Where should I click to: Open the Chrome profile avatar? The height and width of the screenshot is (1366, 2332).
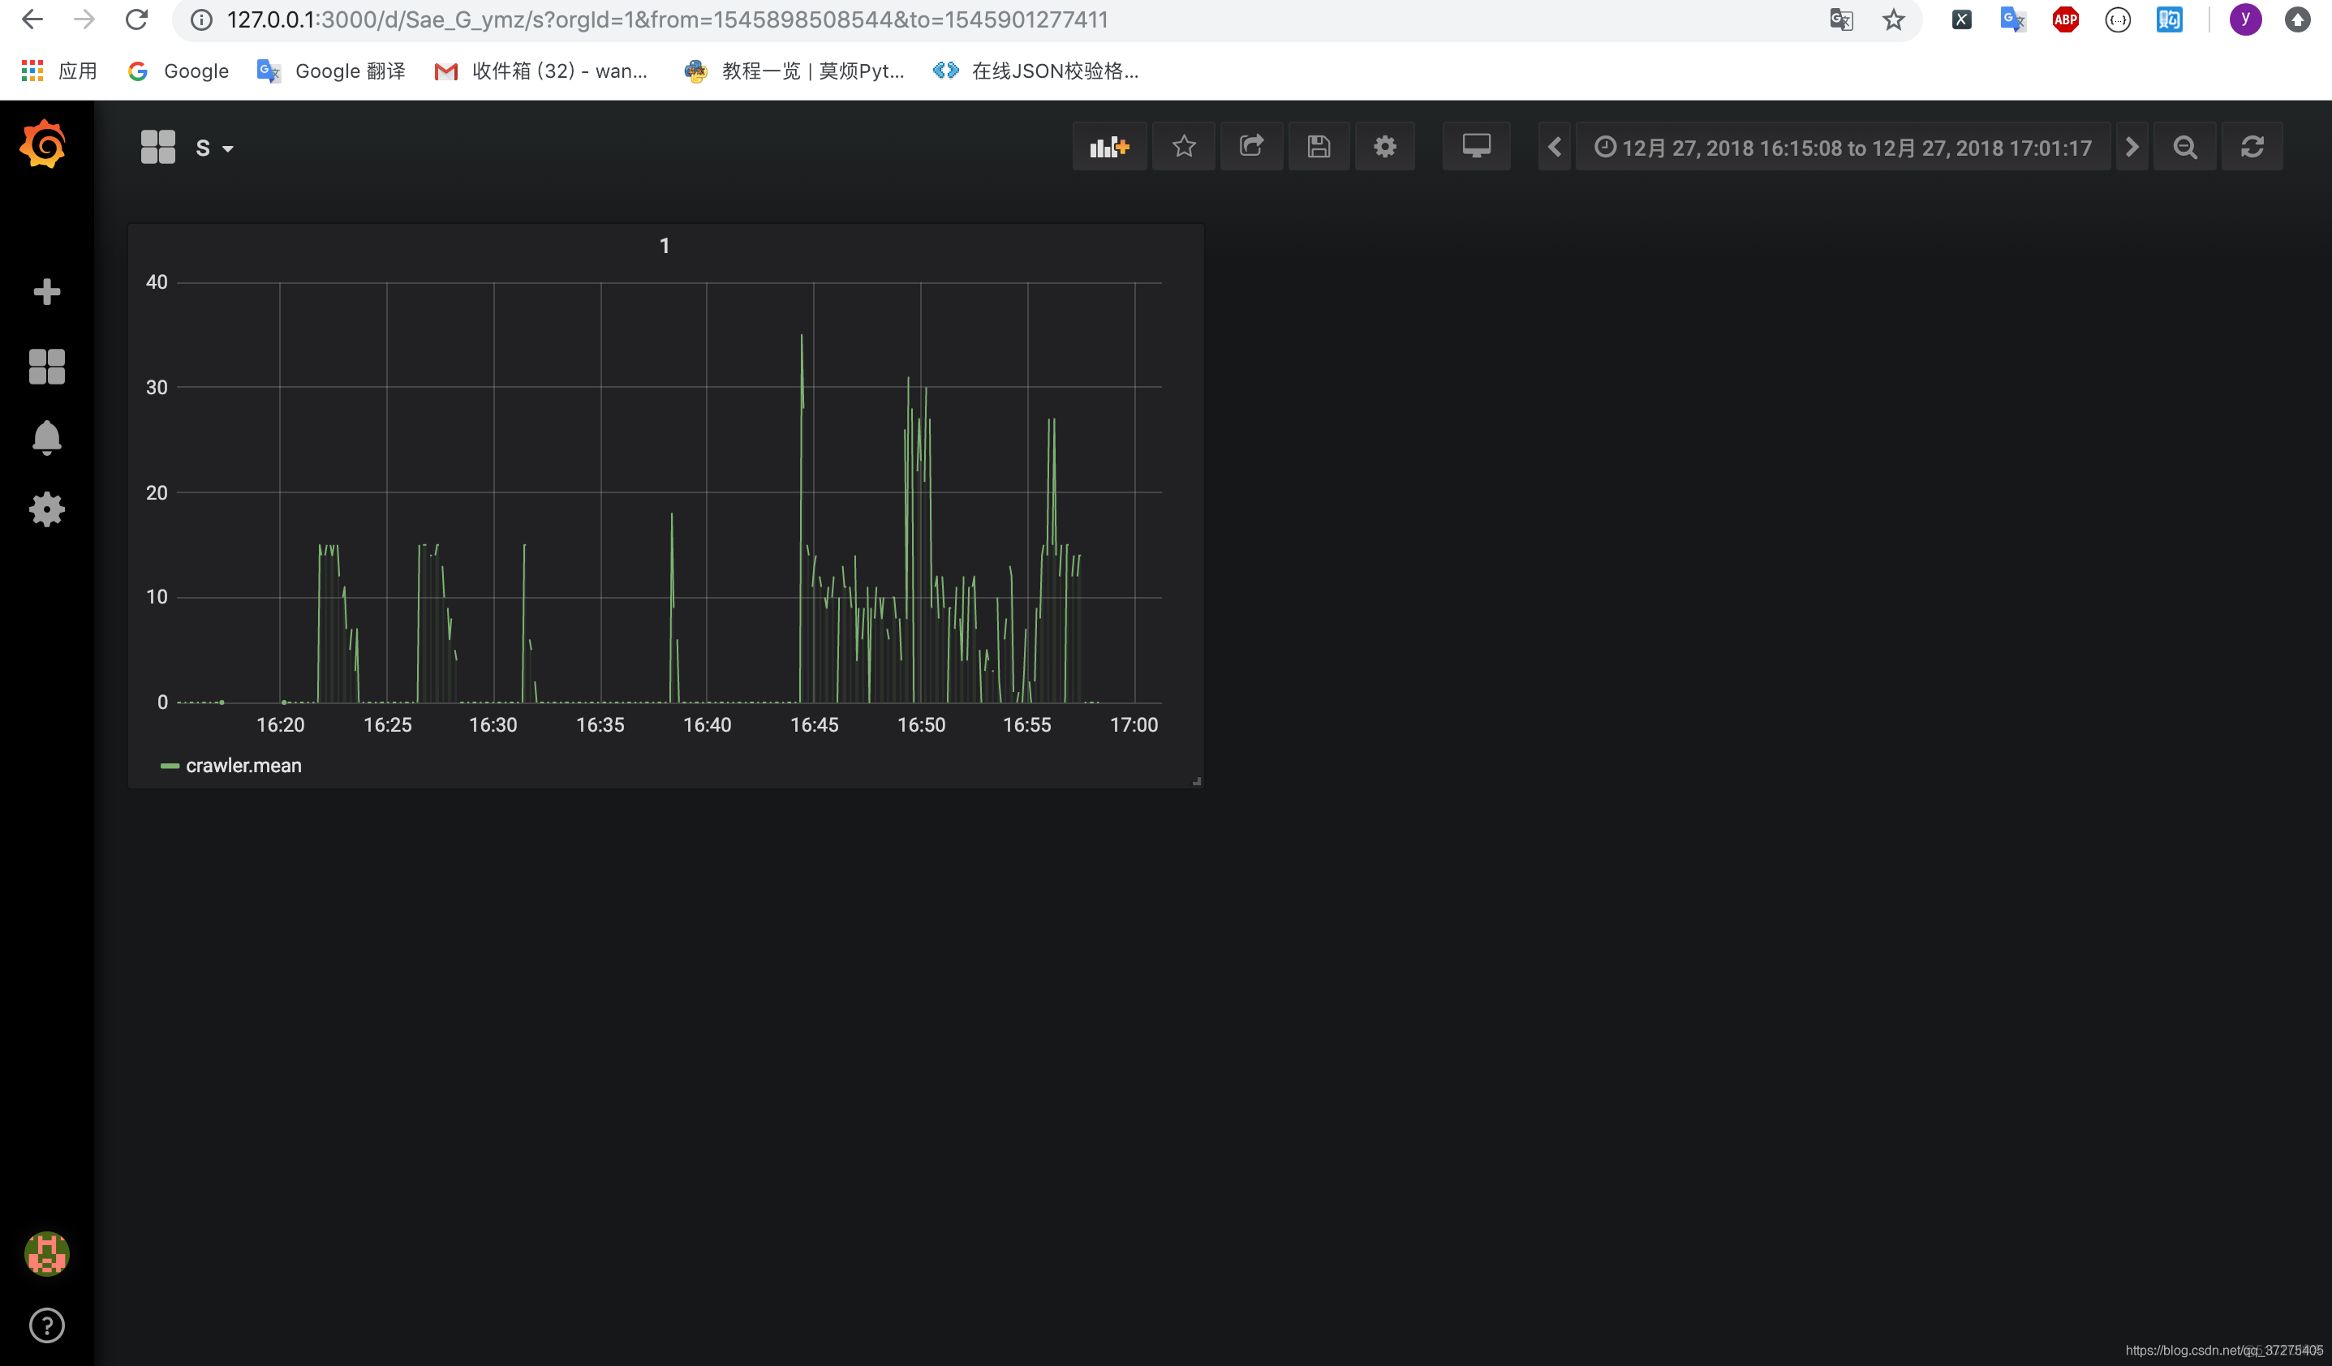(x=2245, y=19)
